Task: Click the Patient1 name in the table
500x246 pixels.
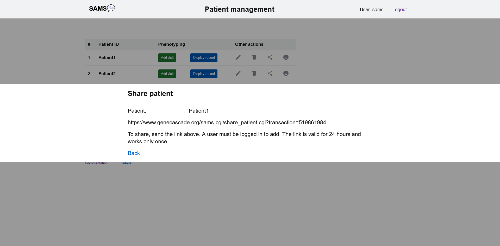Action: (107, 58)
